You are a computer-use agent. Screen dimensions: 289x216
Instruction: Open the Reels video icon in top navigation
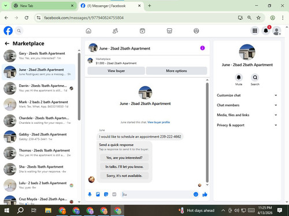142,31
